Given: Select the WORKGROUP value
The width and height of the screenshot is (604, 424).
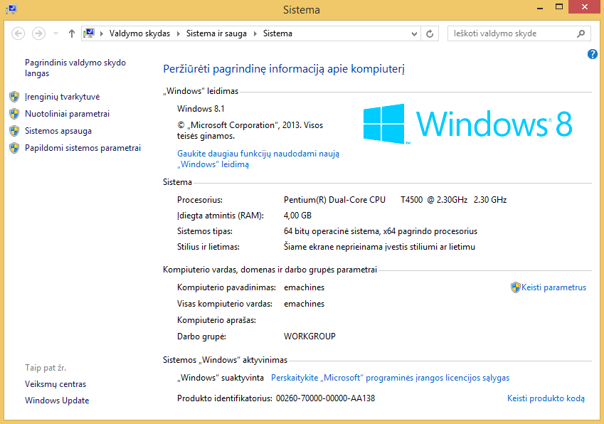Looking at the screenshot, I should tap(309, 336).
